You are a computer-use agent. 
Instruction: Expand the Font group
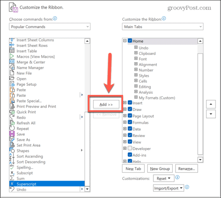136,58
